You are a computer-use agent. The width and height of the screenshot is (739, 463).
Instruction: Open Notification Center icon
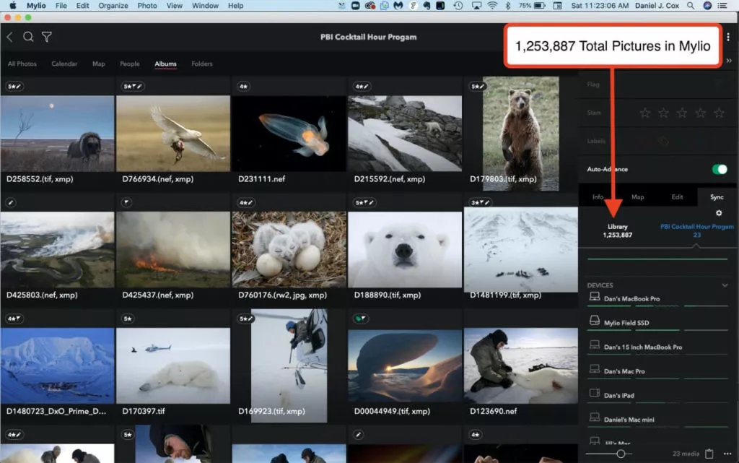coord(722,6)
